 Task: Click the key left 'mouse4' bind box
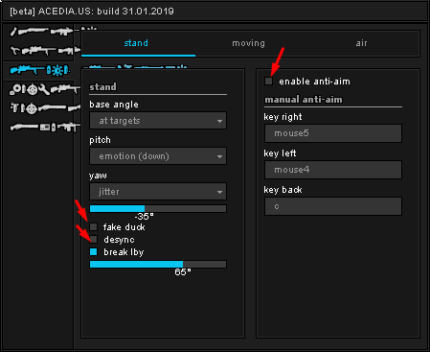point(333,170)
